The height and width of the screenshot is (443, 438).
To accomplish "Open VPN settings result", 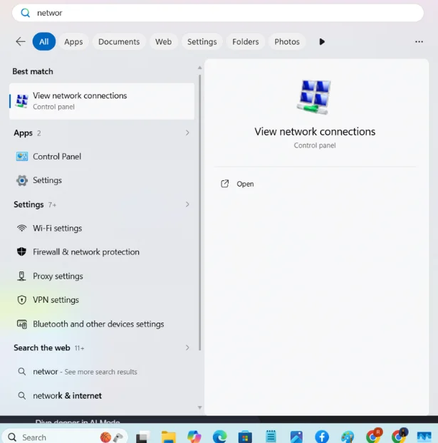I will 102,300.
